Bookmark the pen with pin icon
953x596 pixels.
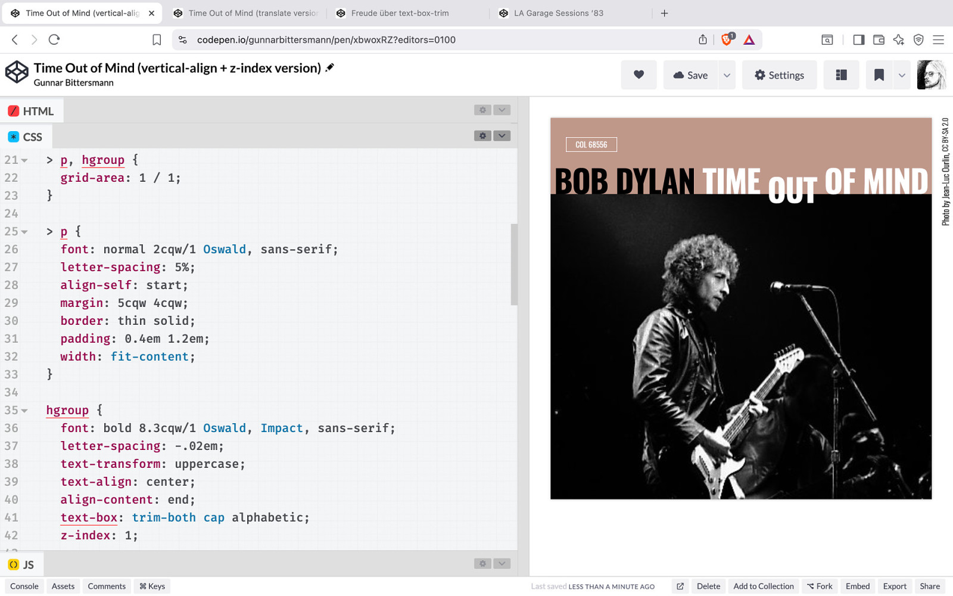click(x=879, y=75)
